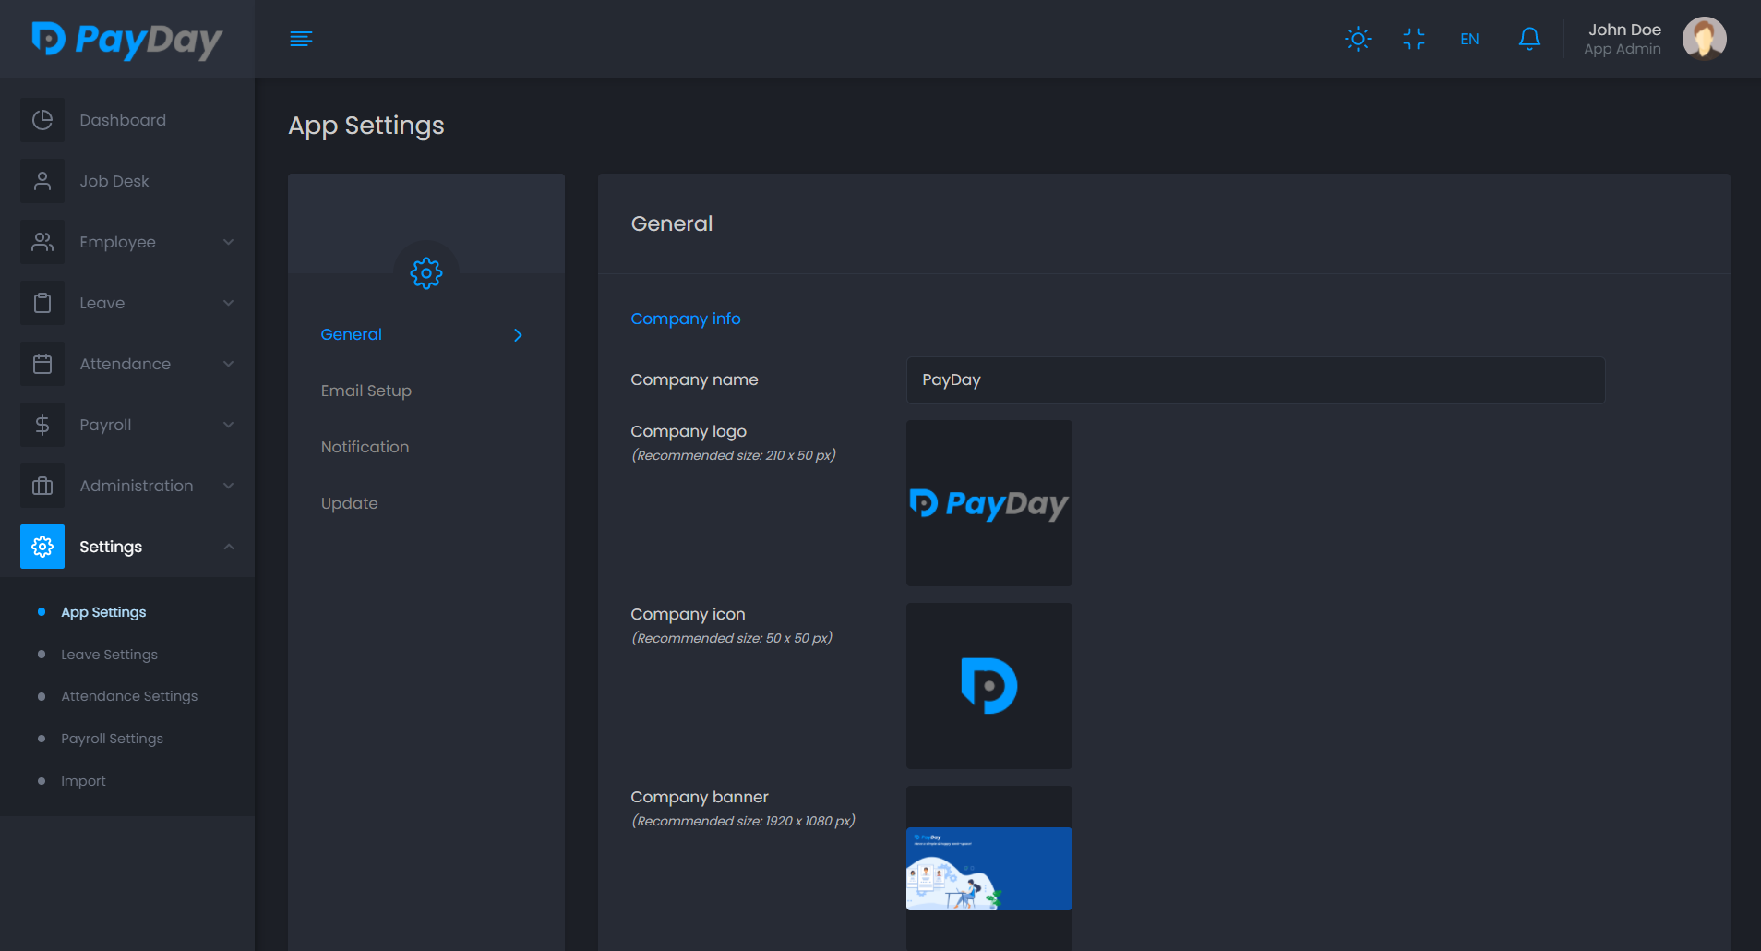Expand the Leave menu chevron

coord(228,303)
